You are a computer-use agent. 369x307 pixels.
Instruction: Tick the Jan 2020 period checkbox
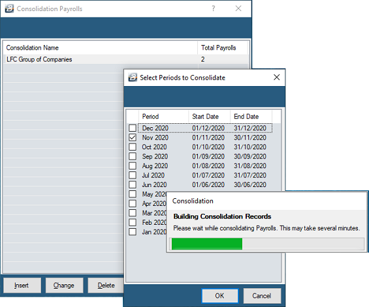(133, 232)
